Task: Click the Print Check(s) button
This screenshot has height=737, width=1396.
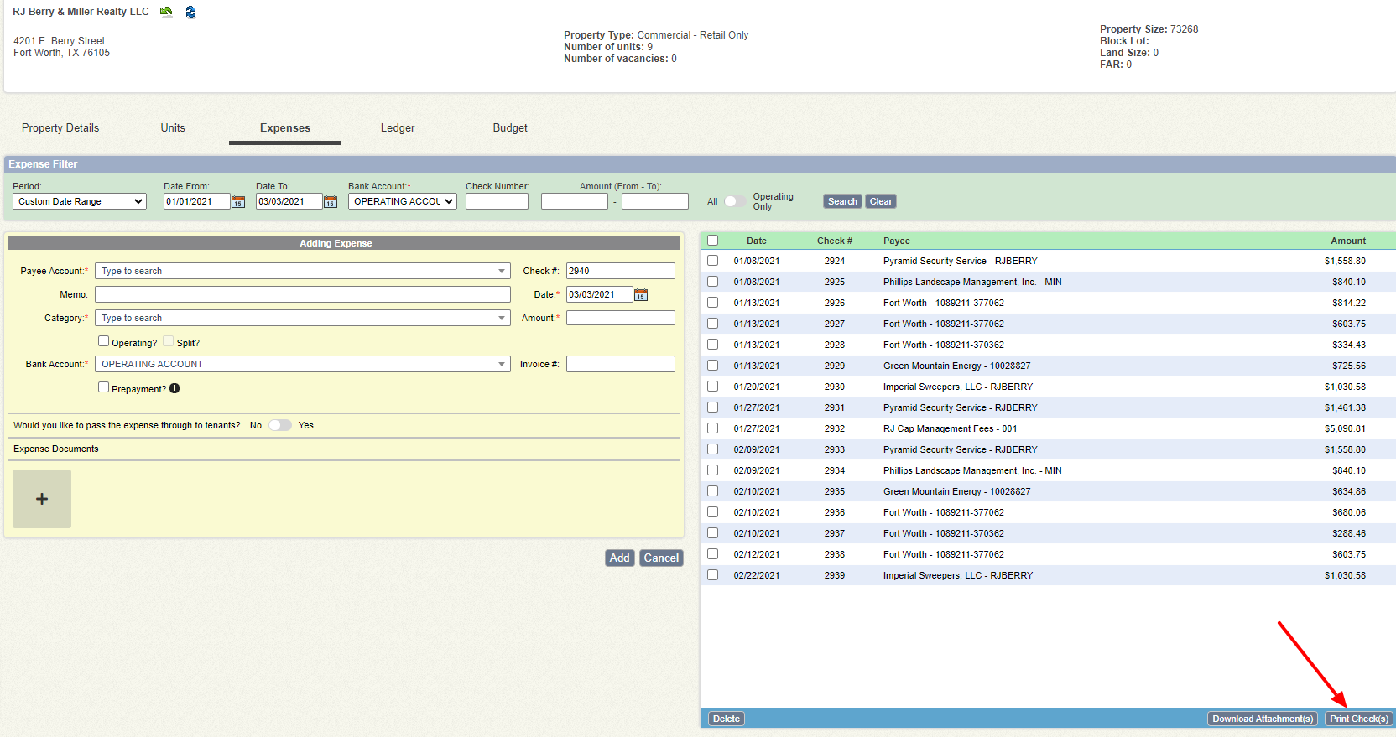Action: (x=1359, y=719)
